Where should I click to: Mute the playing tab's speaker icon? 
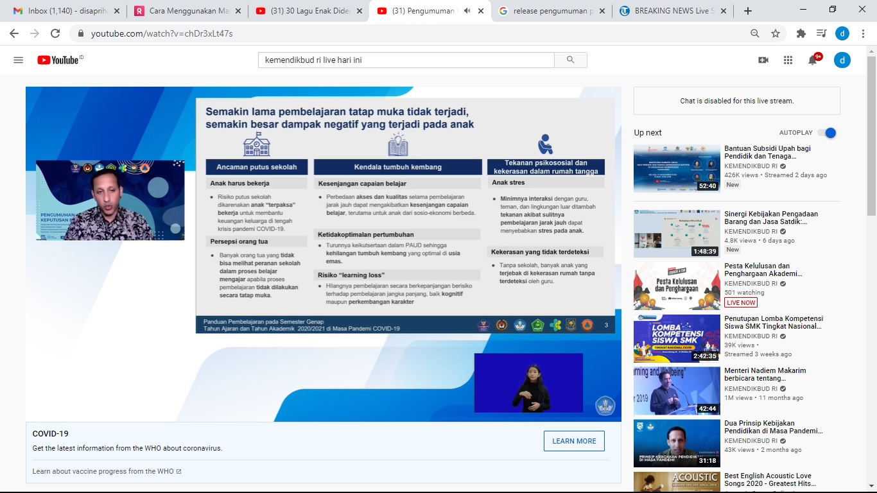click(x=467, y=11)
